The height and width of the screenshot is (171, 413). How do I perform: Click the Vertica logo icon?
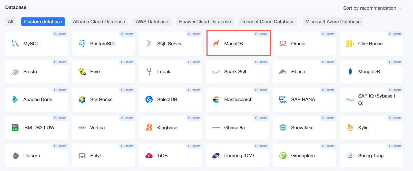(82, 127)
